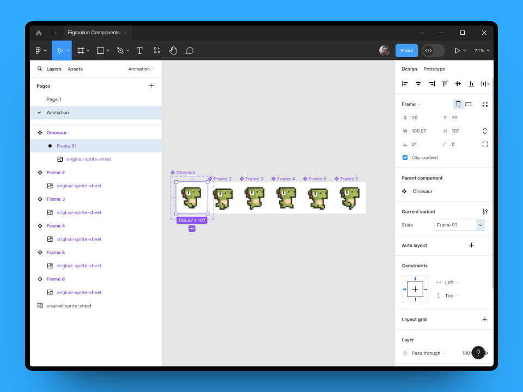Viewport: 523px width, 392px height.
Task: Select the Move tool
Action: [x=60, y=51]
